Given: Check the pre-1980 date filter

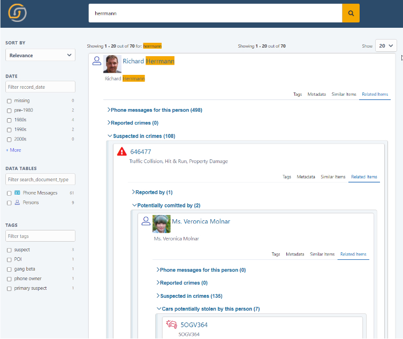Looking at the screenshot, I should 9,111.
